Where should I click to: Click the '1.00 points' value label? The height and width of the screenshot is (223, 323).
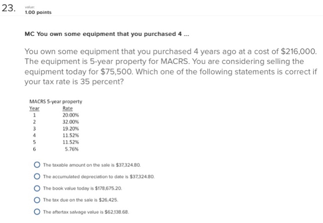click(38, 12)
